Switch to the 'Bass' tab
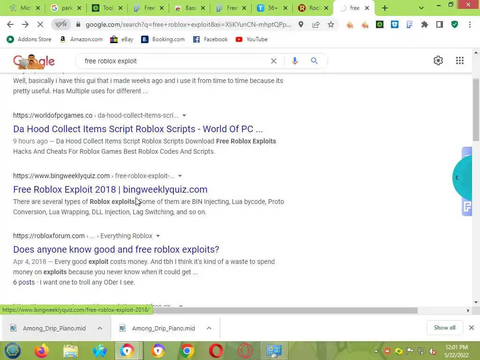The height and width of the screenshot is (360, 480). point(190,8)
